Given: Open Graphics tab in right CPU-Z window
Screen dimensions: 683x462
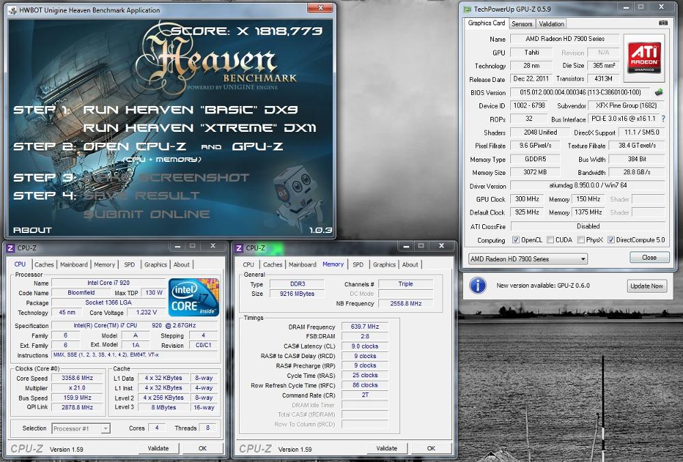Looking at the screenshot, I should [384, 264].
